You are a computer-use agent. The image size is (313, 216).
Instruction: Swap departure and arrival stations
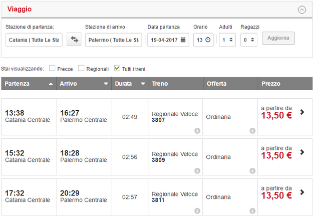pos(74,40)
